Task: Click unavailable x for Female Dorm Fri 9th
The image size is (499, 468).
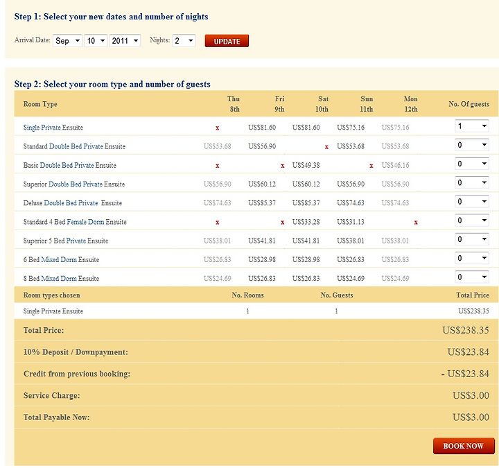Action: pyautogui.click(x=282, y=223)
